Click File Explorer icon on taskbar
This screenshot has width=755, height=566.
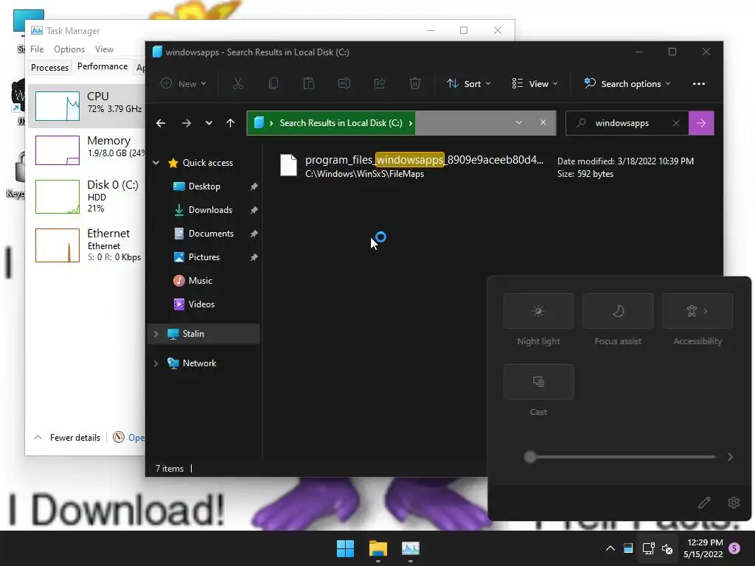[x=378, y=548]
